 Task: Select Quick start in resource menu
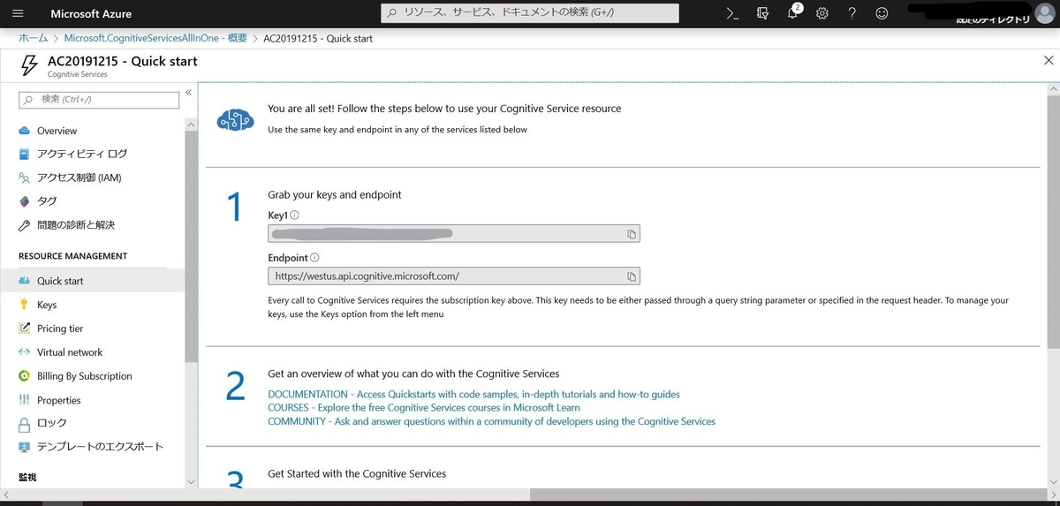[93, 281]
